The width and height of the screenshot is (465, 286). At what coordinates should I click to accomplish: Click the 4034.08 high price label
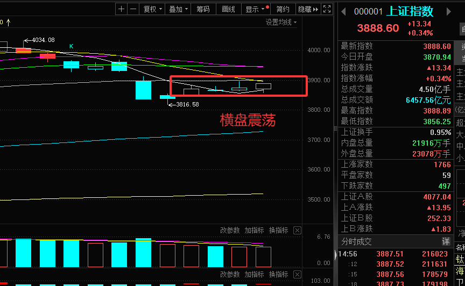pos(43,40)
